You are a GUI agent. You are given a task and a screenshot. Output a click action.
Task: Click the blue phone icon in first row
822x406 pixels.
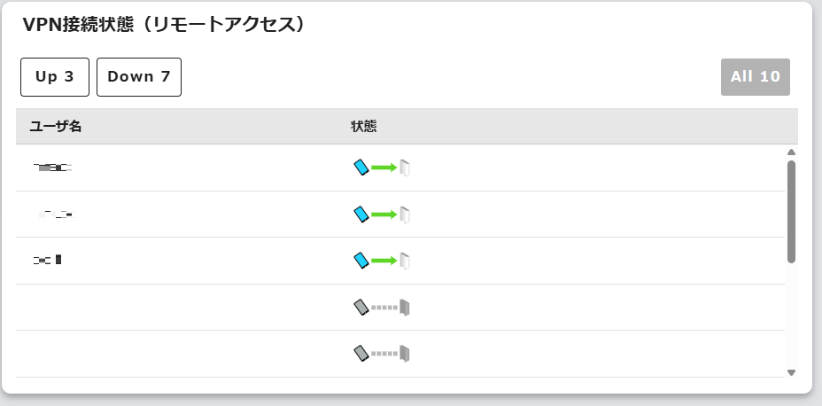coord(361,168)
